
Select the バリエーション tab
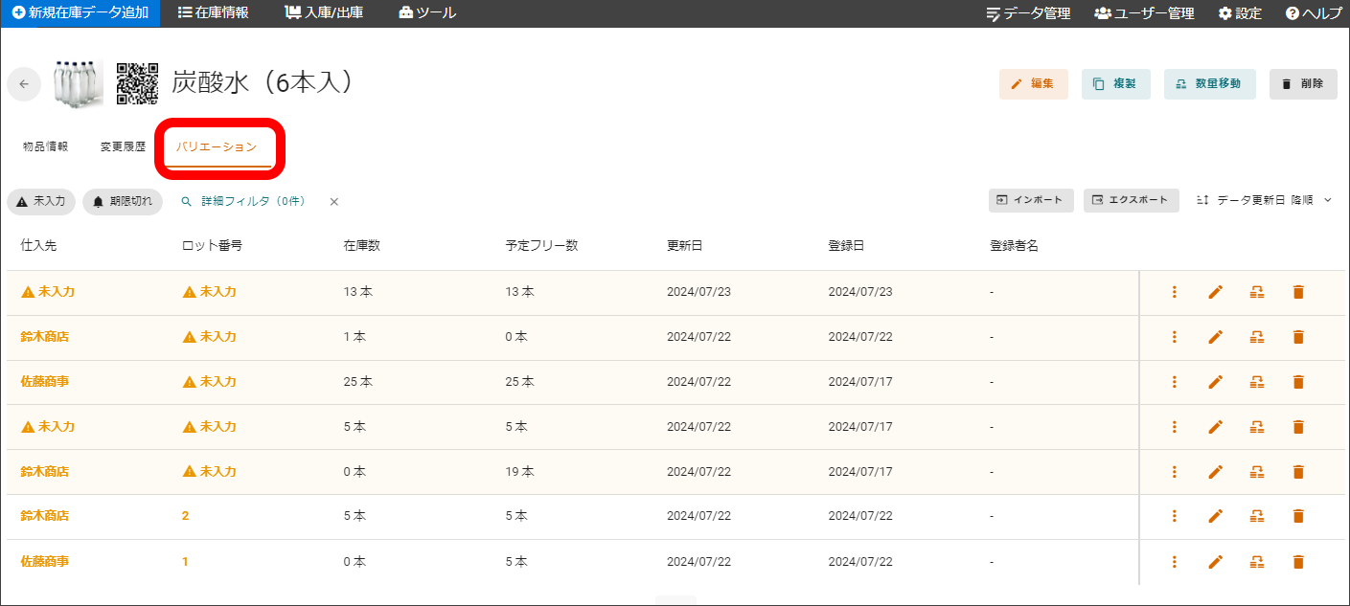(x=217, y=147)
